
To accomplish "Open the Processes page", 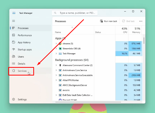I will pyautogui.click(x=31, y=28).
